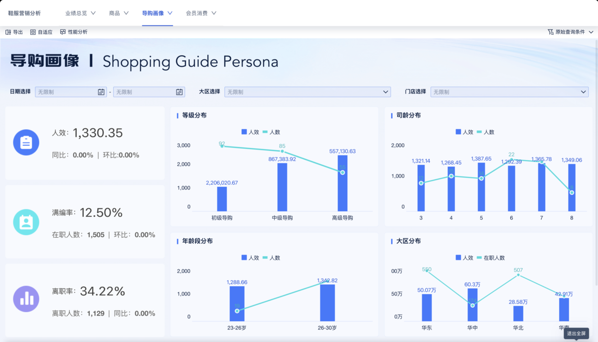Click the export icon in the toolbar
The height and width of the screenshot is (342, 598).
point(8,32)
